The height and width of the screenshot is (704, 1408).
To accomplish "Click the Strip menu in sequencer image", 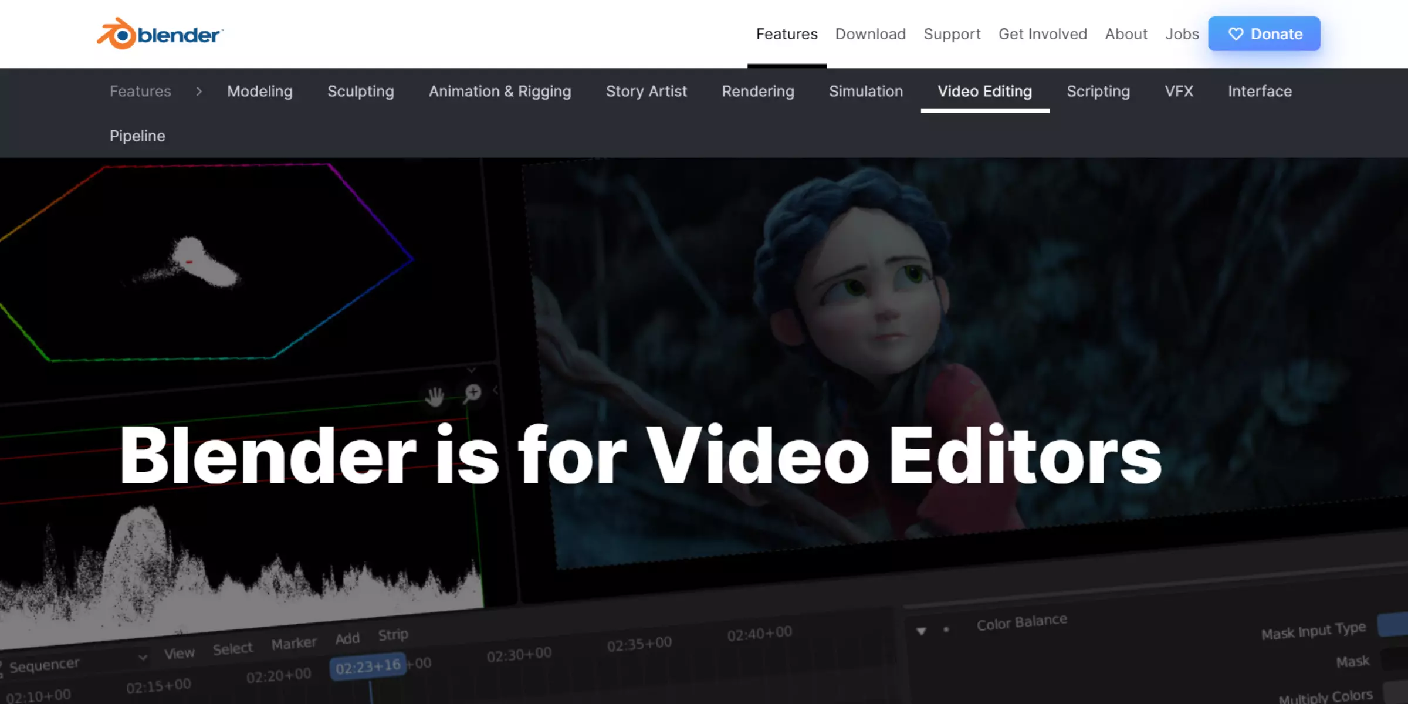I will pos(393,635).
